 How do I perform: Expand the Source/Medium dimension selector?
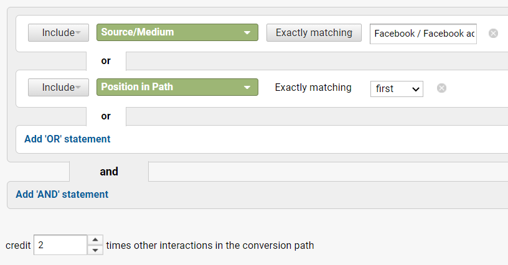pos(177,32)
